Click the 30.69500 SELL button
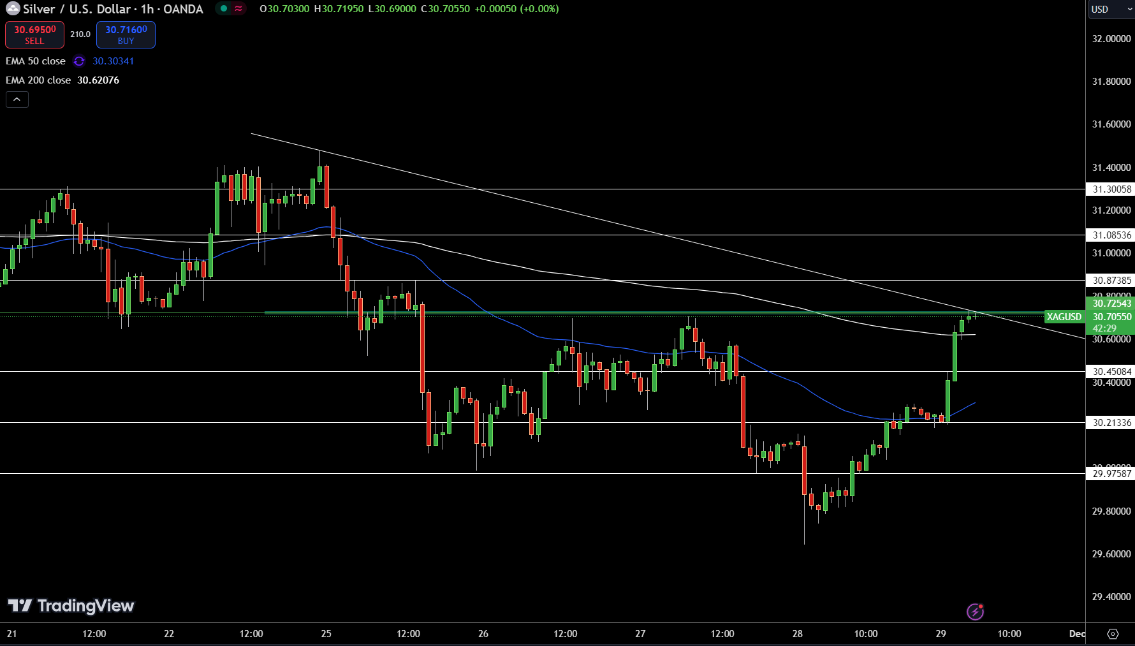 [34, 34]
